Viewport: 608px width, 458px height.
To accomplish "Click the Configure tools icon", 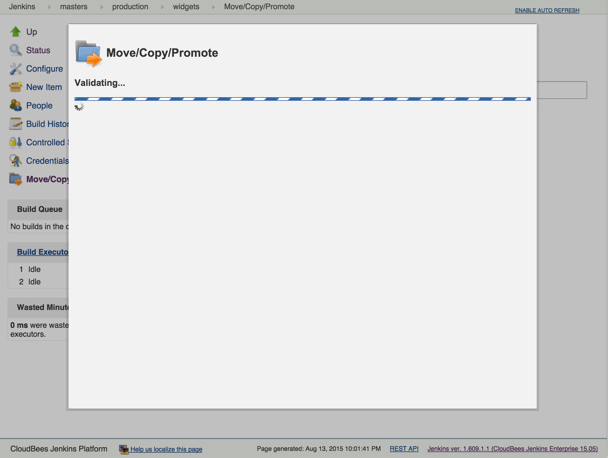I will 15,69.
